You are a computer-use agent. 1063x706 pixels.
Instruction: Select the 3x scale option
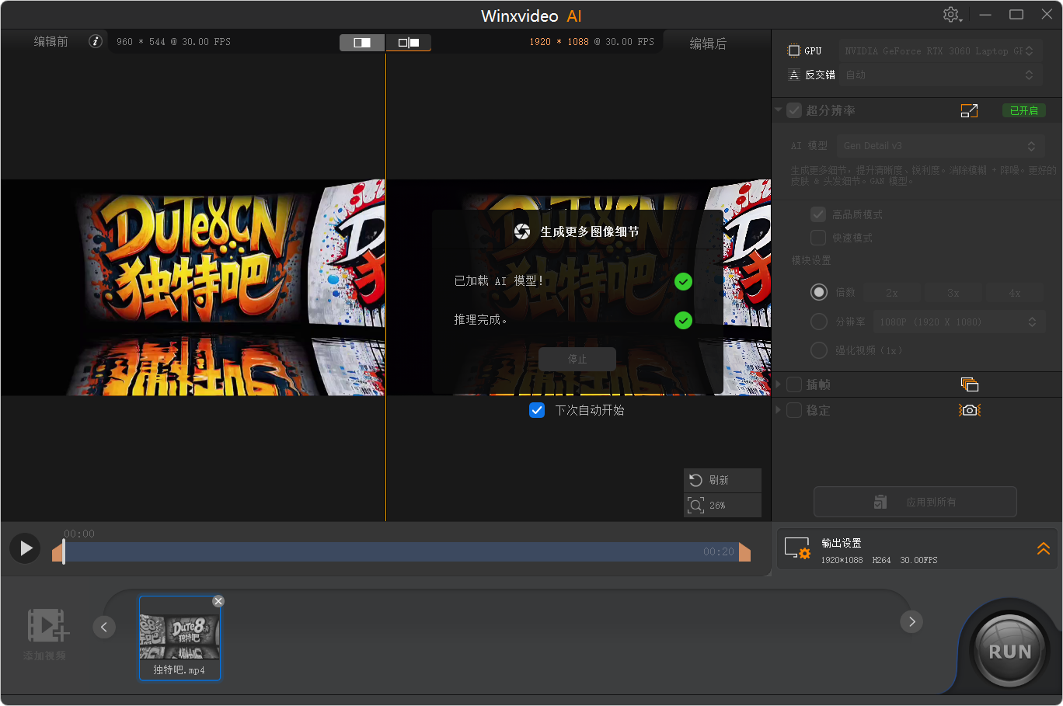pyautogui.click(x=953, y=293)
